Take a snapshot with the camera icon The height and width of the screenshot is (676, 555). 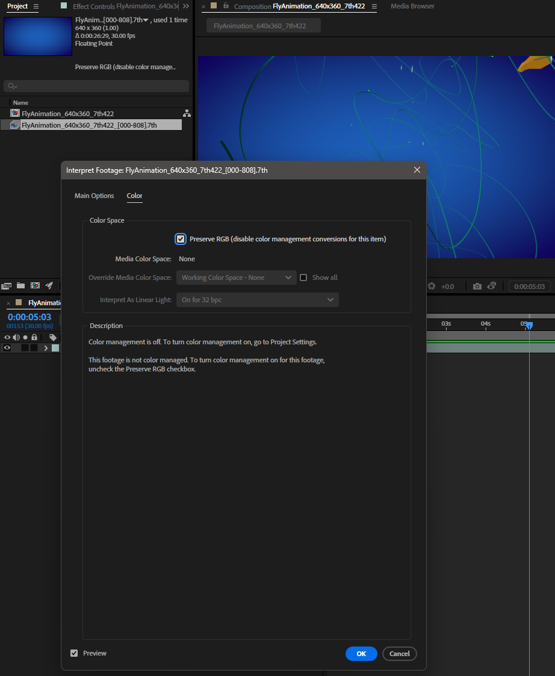pos(477,287)
